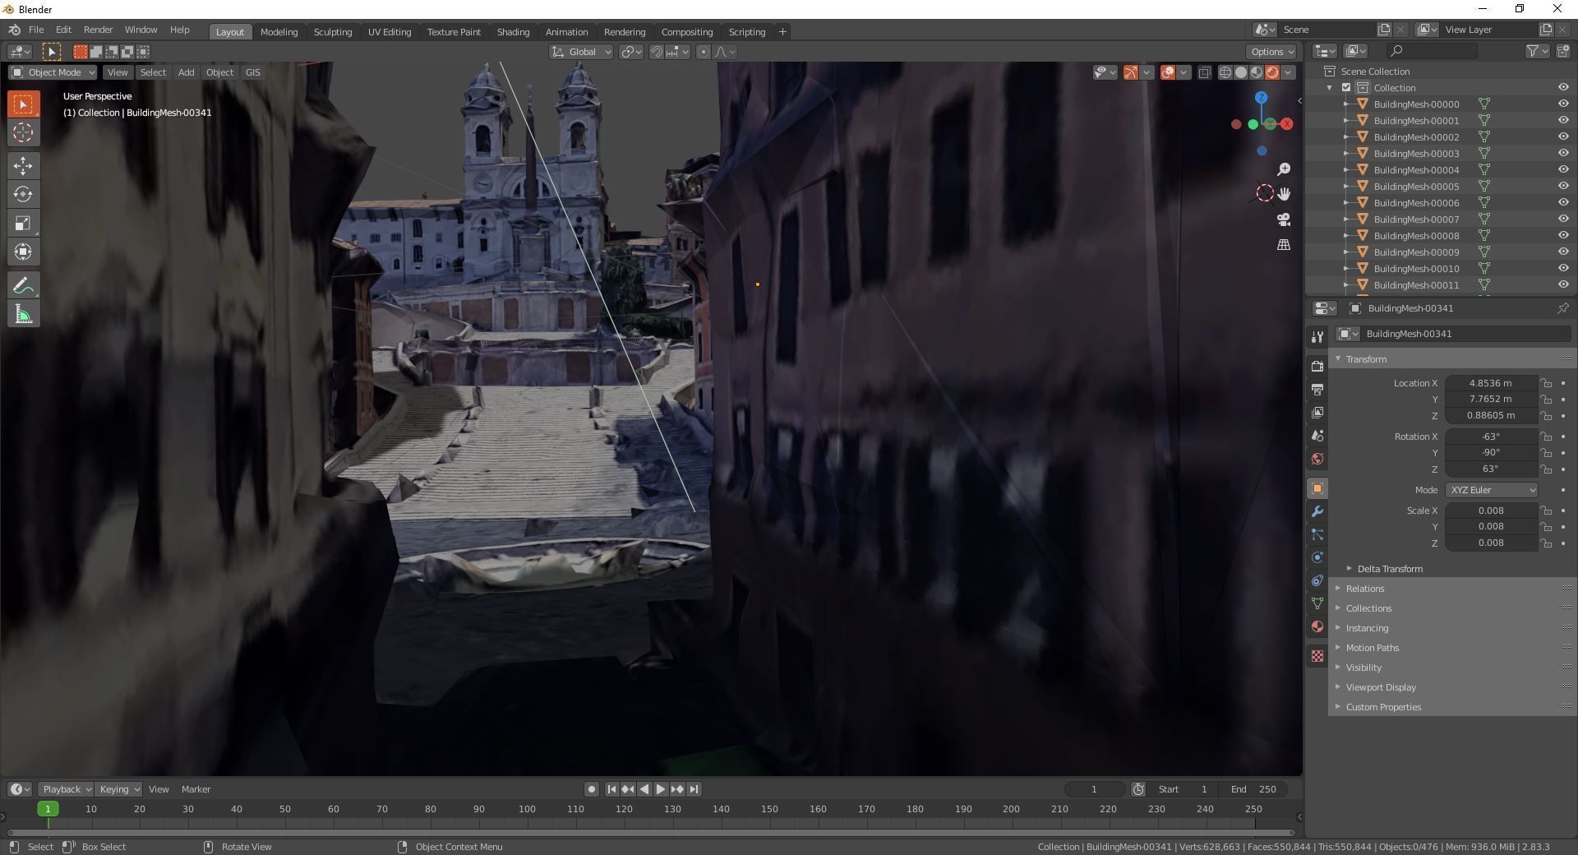Open the Modifiers properties tab
Viewport: 1578px width, 855px height.
1317,511
